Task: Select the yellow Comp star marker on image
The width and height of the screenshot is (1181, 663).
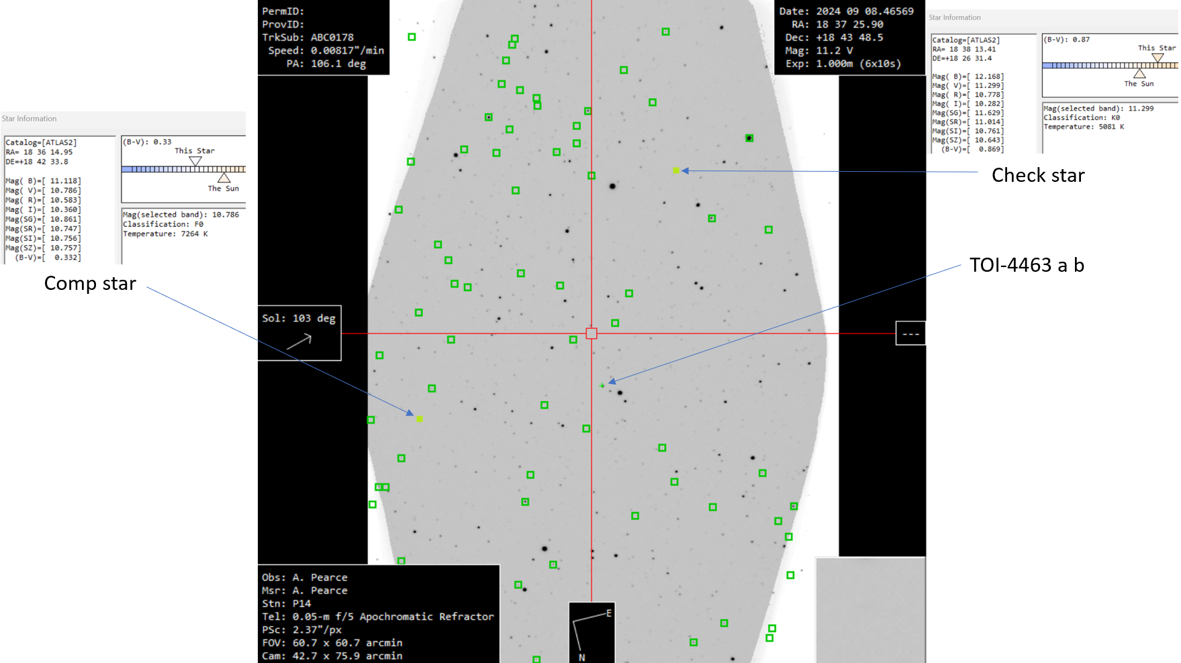Action: (420, 419)
